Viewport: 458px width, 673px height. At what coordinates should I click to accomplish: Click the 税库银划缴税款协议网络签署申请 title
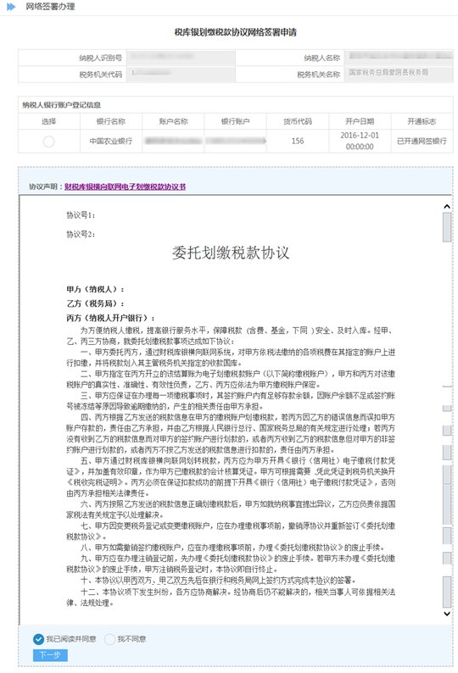[x=236, y=32]
